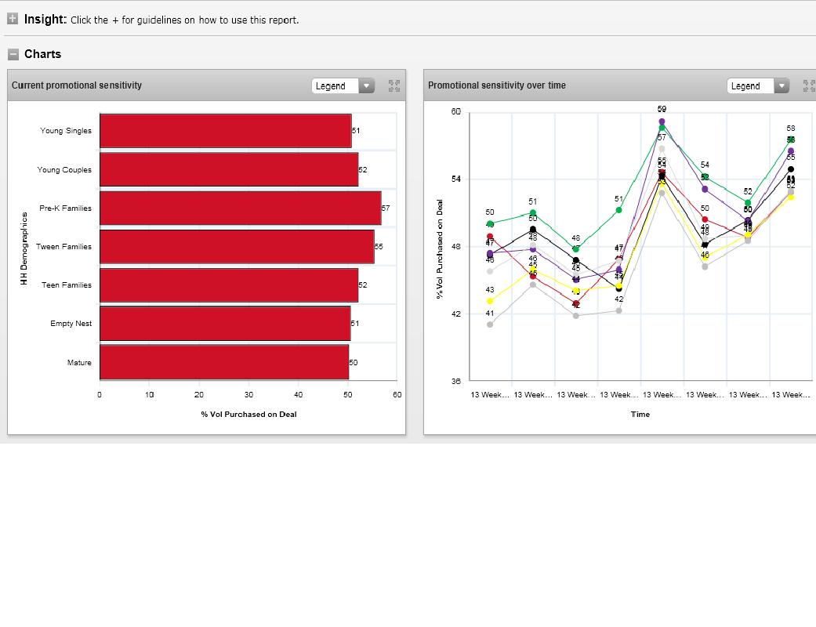
Task: Select the last green data point labeled 58
Action: (x=791, y=140)
